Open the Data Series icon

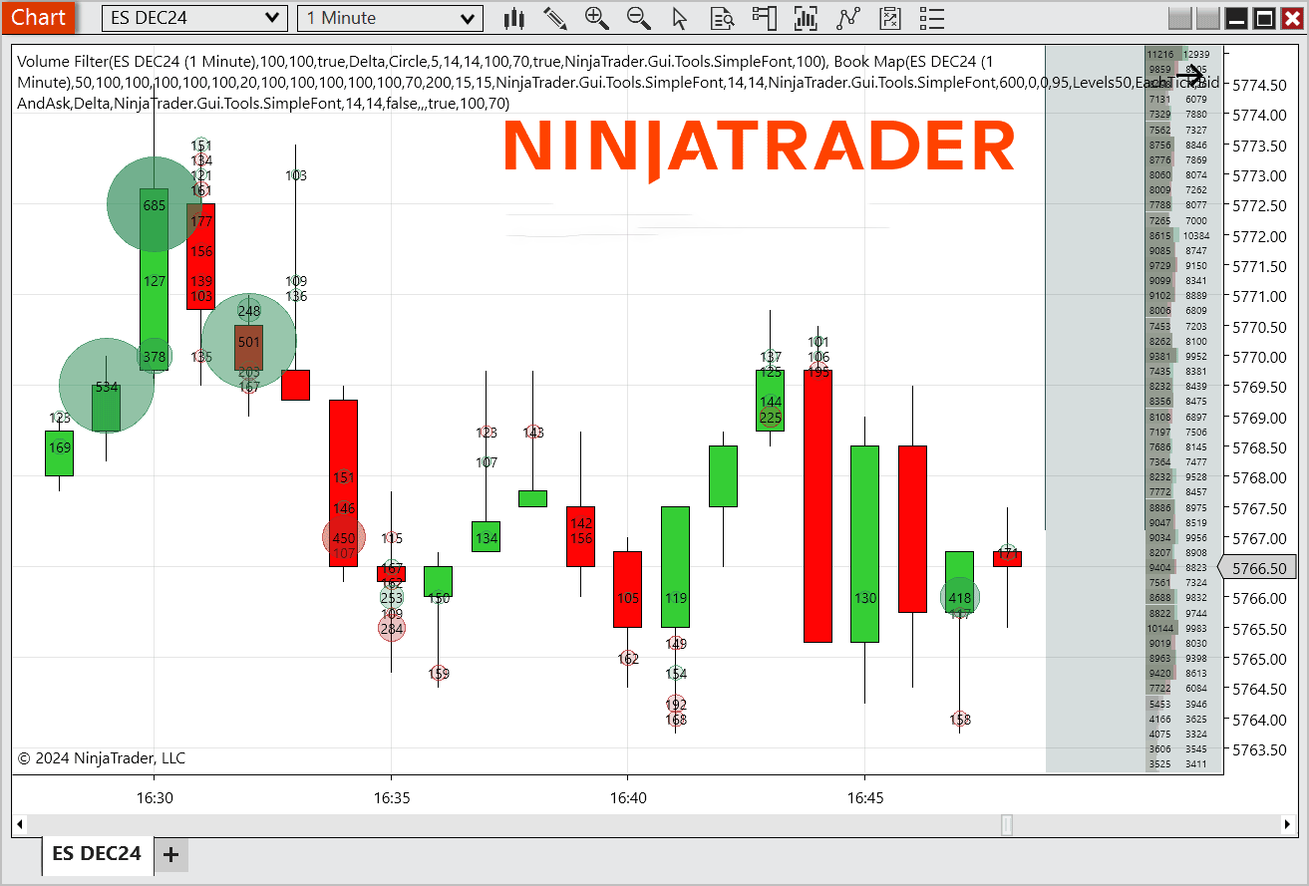pyautogui.click(x=806, y=18)
